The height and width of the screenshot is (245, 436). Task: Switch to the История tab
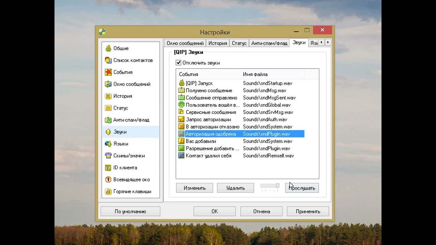(x=218, y=43)
